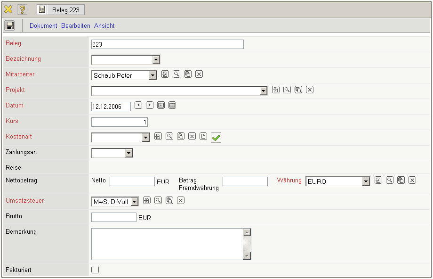Open the Dokument menu
Screen dimensions: 433x279
(x=43, y=26)
